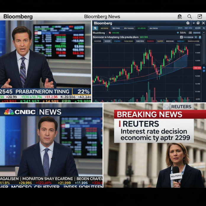Click the green $83.590 price in chart title
The image size is (206, 206).
tap(144, 37)
